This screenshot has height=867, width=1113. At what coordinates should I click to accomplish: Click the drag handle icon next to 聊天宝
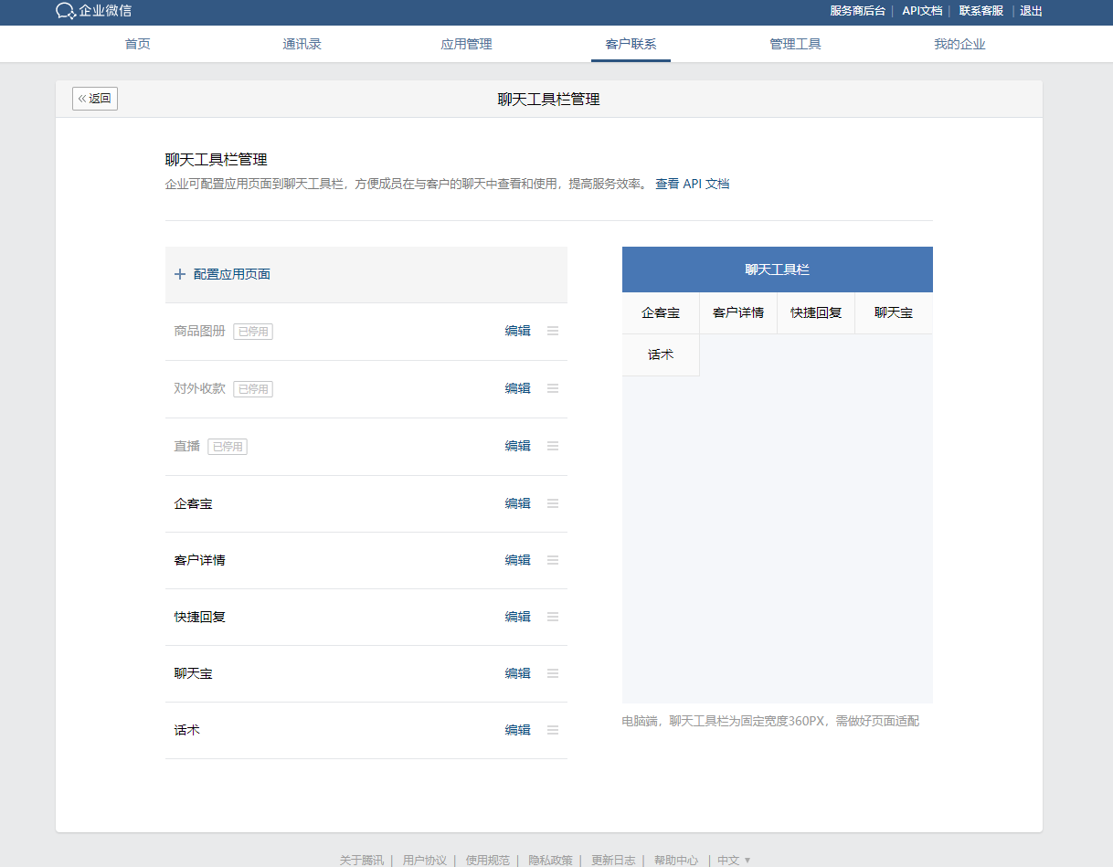point(552,672)
